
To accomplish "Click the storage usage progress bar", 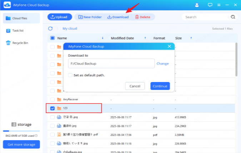I will pos(21,131).
